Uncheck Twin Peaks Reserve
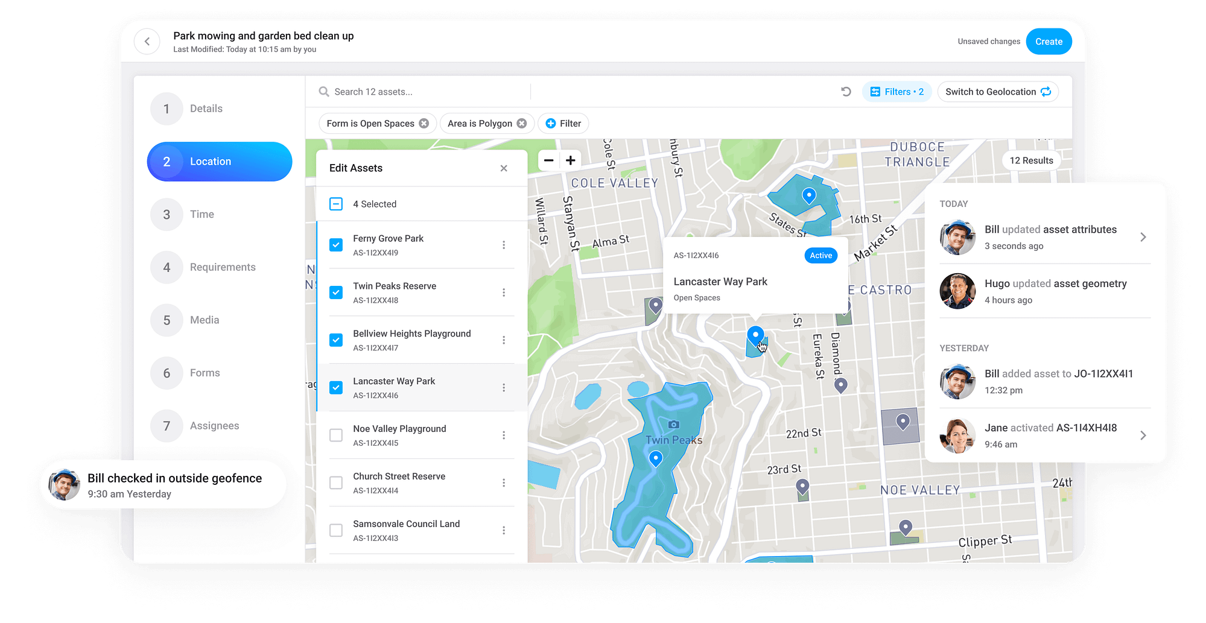Screen dimensions: 1206x623 point(336,293)
